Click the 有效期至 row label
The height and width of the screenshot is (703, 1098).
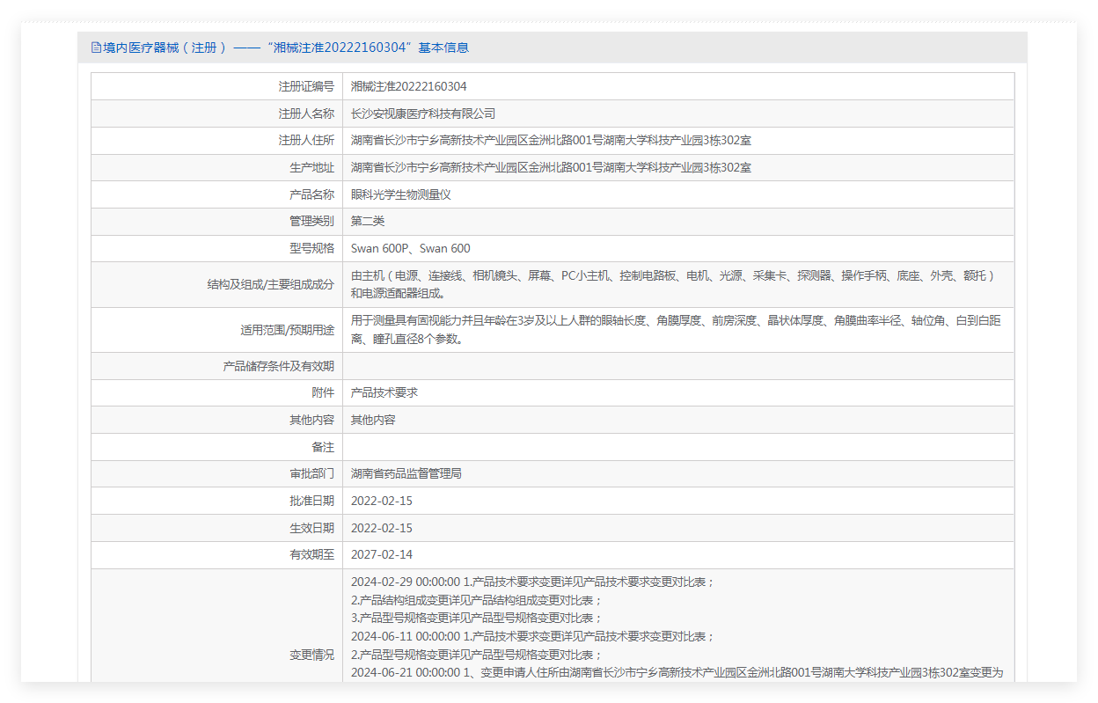pyautogui.click(x=311, y=554)
